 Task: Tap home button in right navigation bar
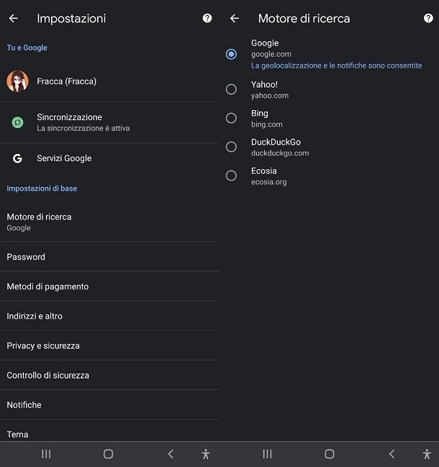pyautogui.click(x=330, y=454)
